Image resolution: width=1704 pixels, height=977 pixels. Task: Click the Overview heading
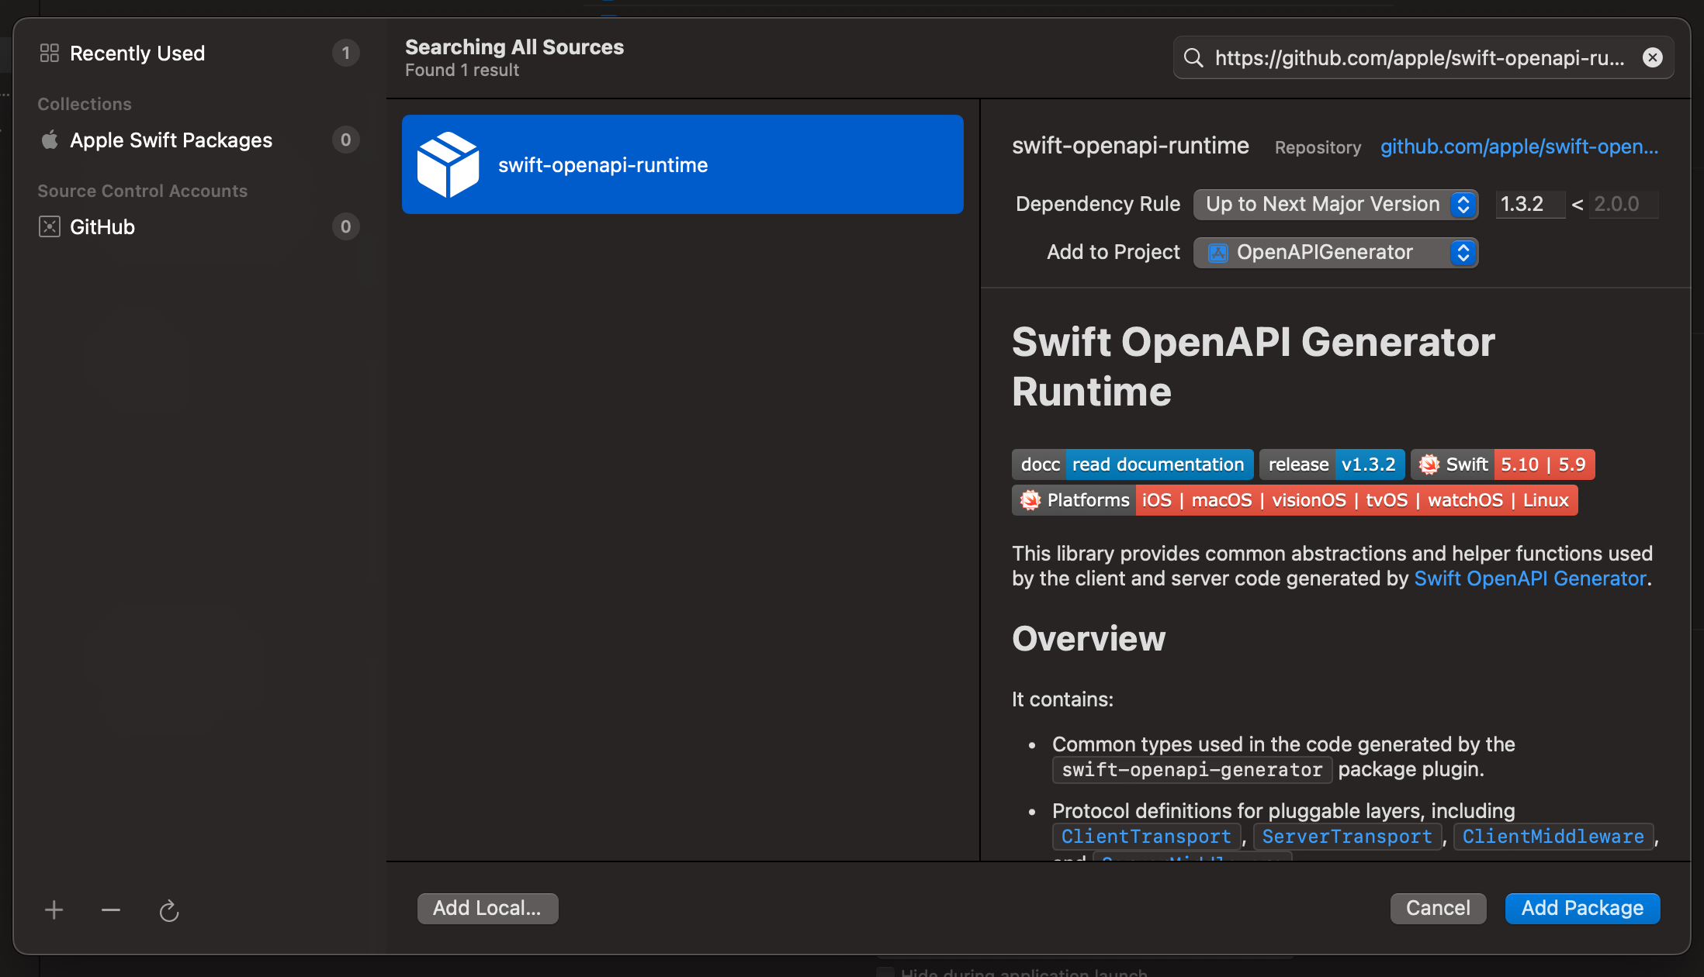pos(1089,639)
